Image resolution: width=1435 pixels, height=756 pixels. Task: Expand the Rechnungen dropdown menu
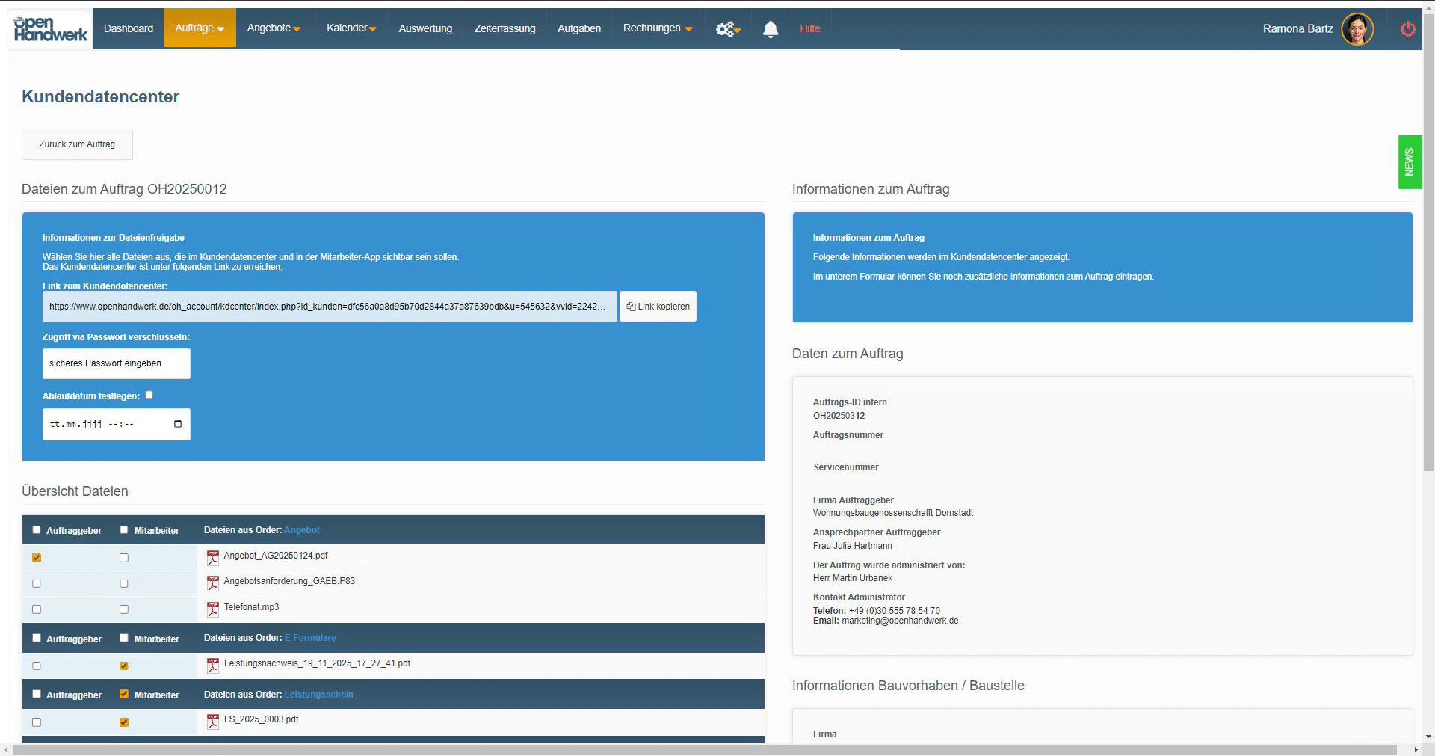click(x=657, y=28)
